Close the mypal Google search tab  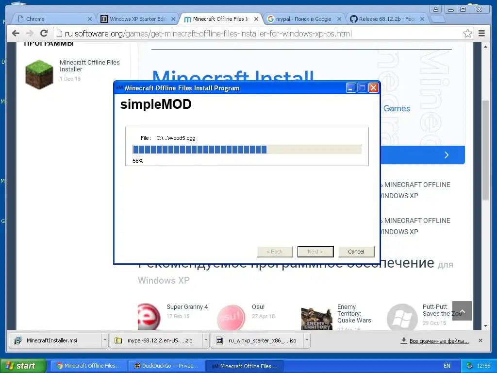[x=339, y=19]
